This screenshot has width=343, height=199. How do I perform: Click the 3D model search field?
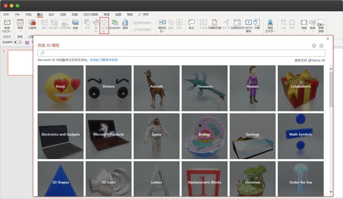pos(181,53)
